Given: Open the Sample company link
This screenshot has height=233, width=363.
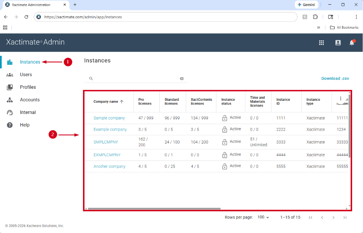Looking at the screenshot, I should pos(109,118).
